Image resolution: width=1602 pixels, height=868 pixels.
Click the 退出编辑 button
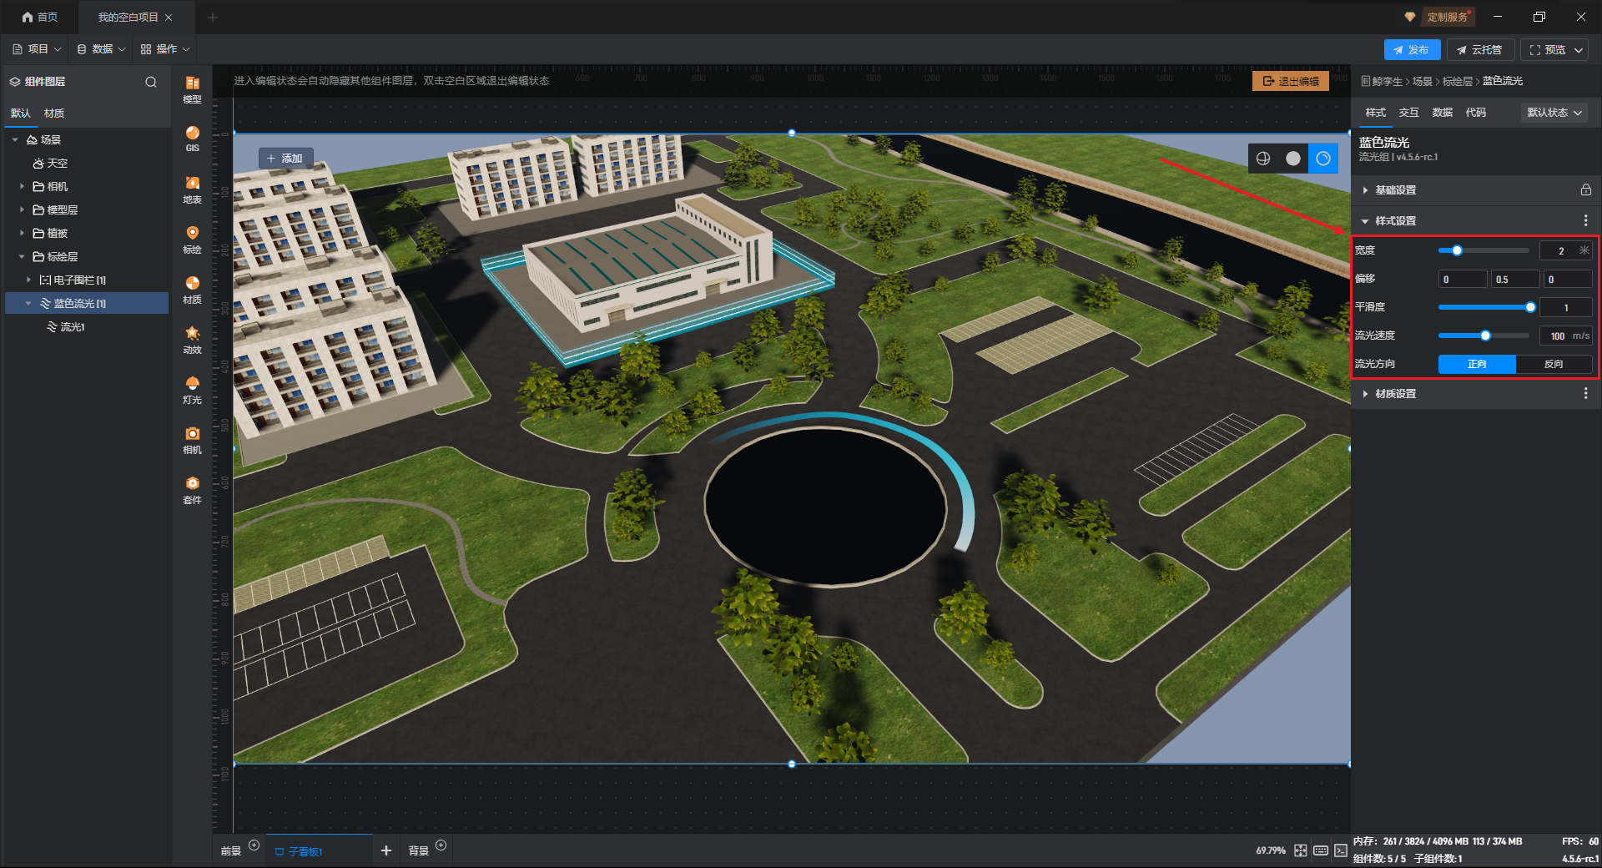coord(1290,81)
